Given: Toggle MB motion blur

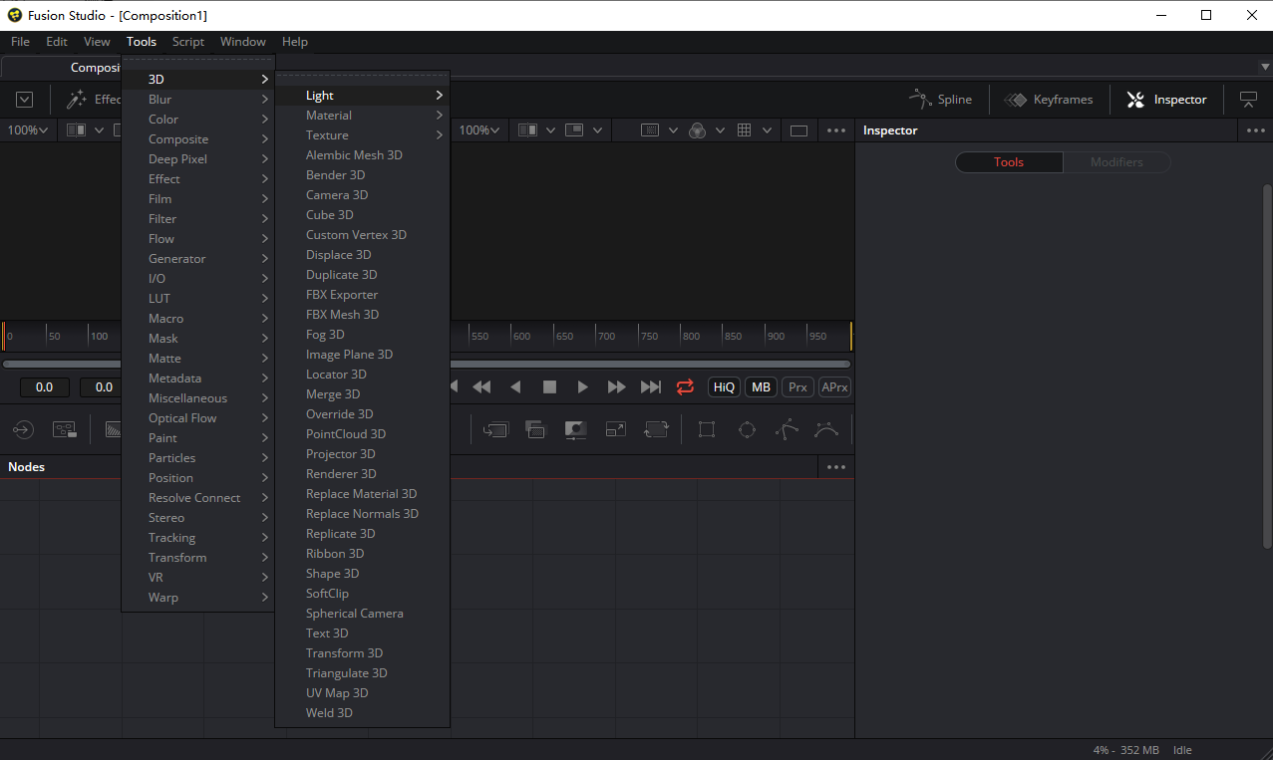Looking at the screenshot, I should (762, 387).
